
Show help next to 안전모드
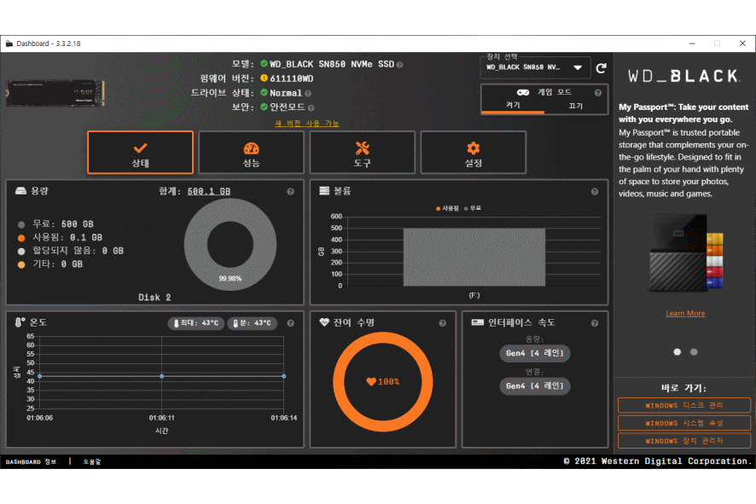[x=311, y=108]
